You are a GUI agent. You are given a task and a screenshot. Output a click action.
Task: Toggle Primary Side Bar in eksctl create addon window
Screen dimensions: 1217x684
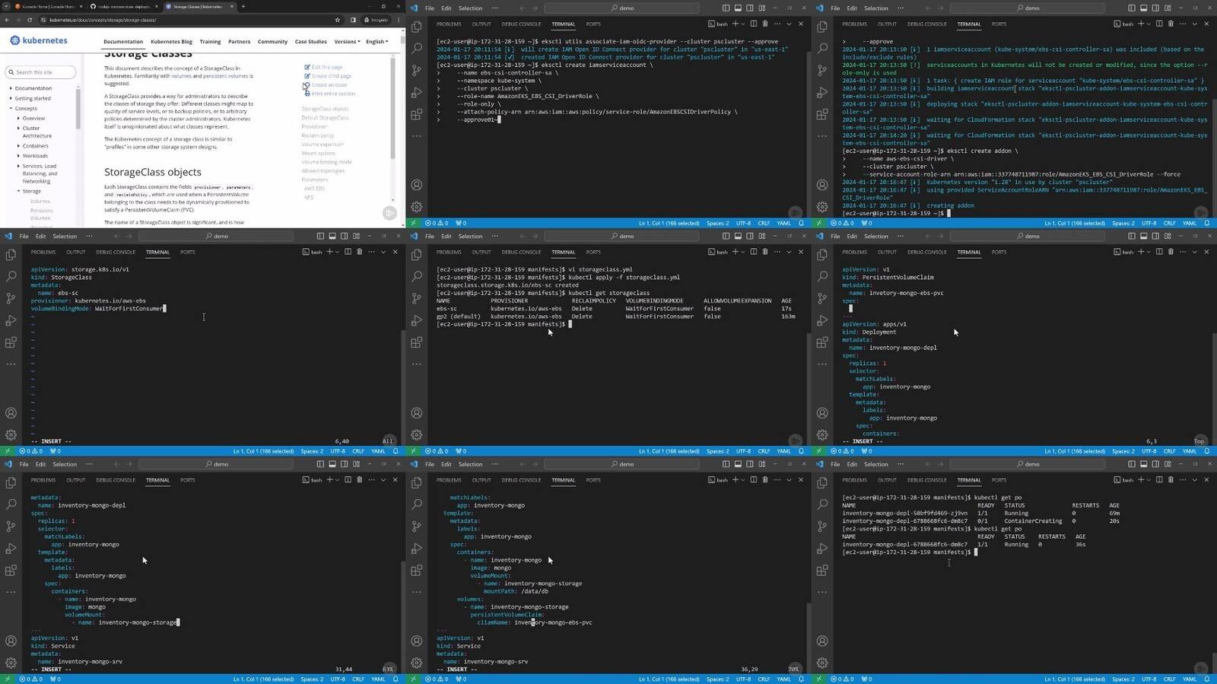(x=1131, y=8)
